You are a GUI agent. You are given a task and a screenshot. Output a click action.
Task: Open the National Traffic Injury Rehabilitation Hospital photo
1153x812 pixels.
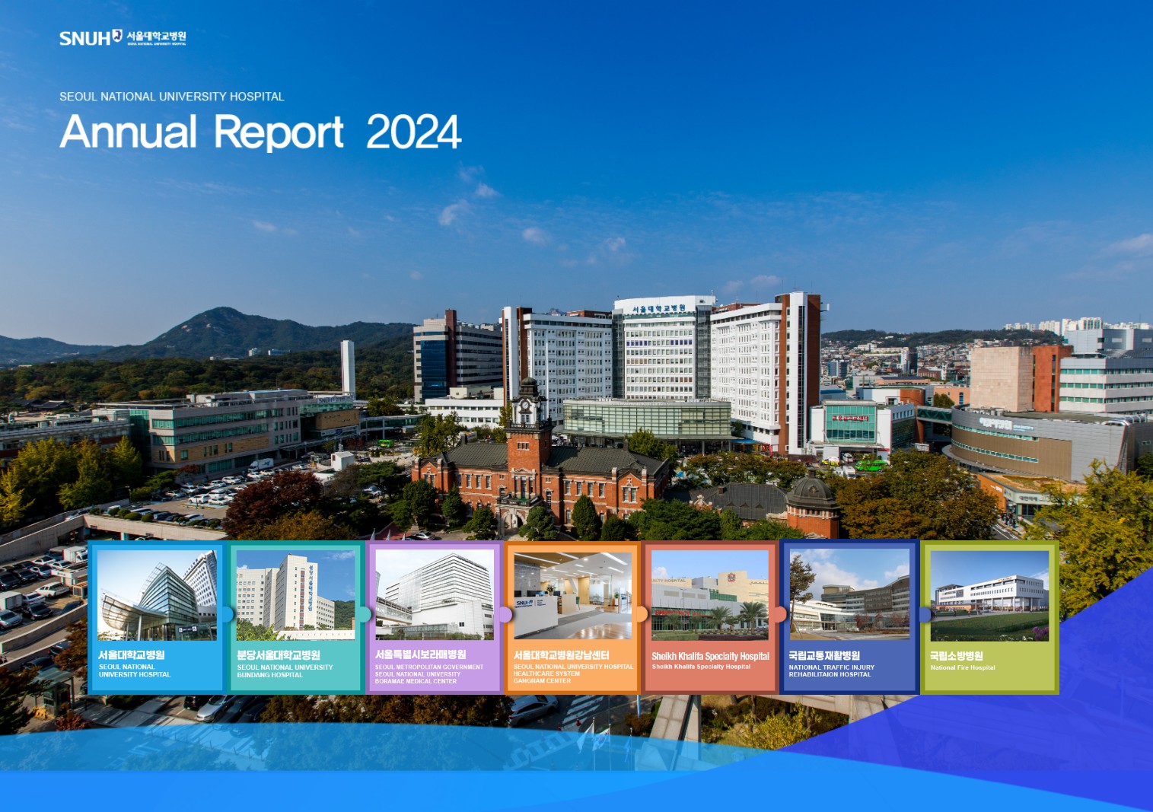[849, 595]
